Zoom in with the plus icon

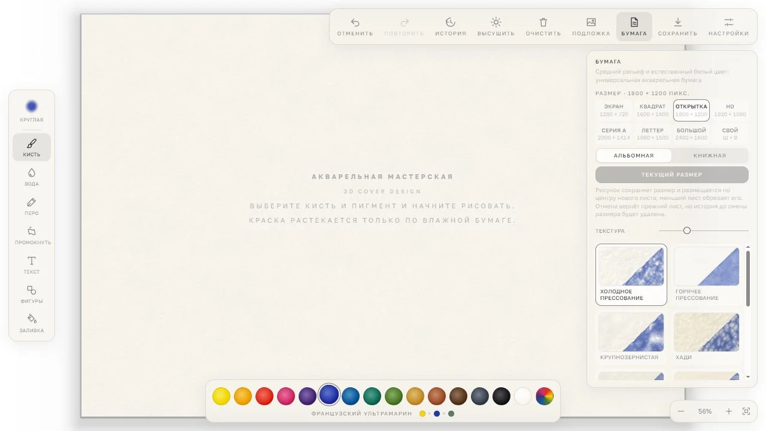coord(729,411)
